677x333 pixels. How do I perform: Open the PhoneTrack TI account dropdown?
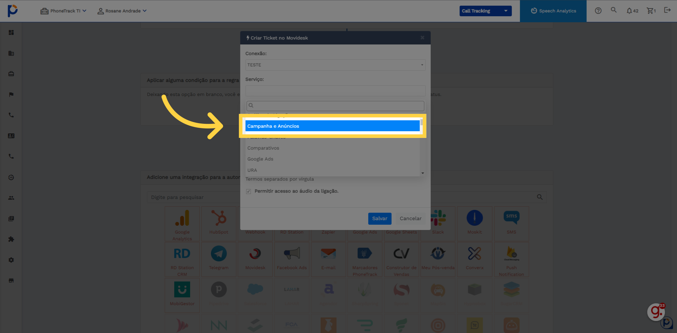pos(64,11)
